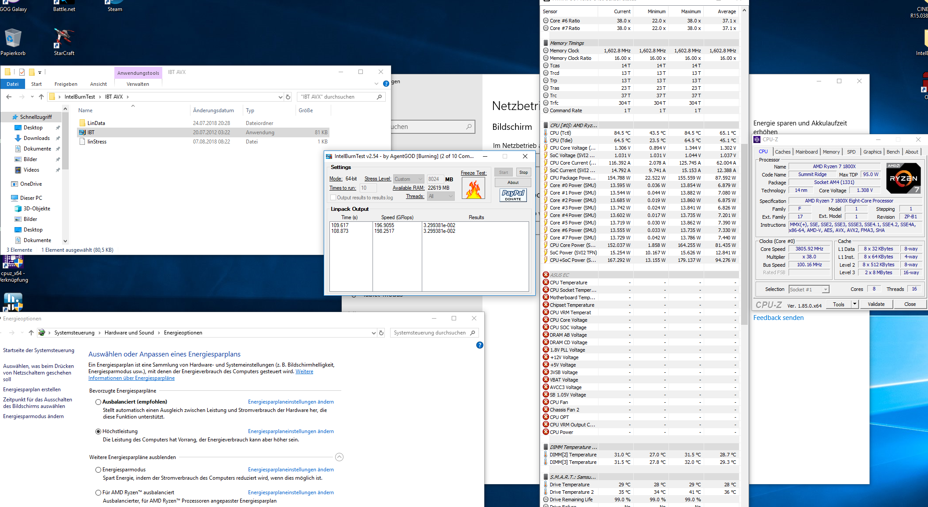Image resolution: width=928 pixels, height=507 pixels.
Task: Open the Datei tab in Explorer
Action: click(x=13, y=84)
